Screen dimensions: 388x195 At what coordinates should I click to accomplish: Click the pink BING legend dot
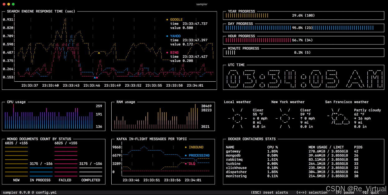pos(167,53)
